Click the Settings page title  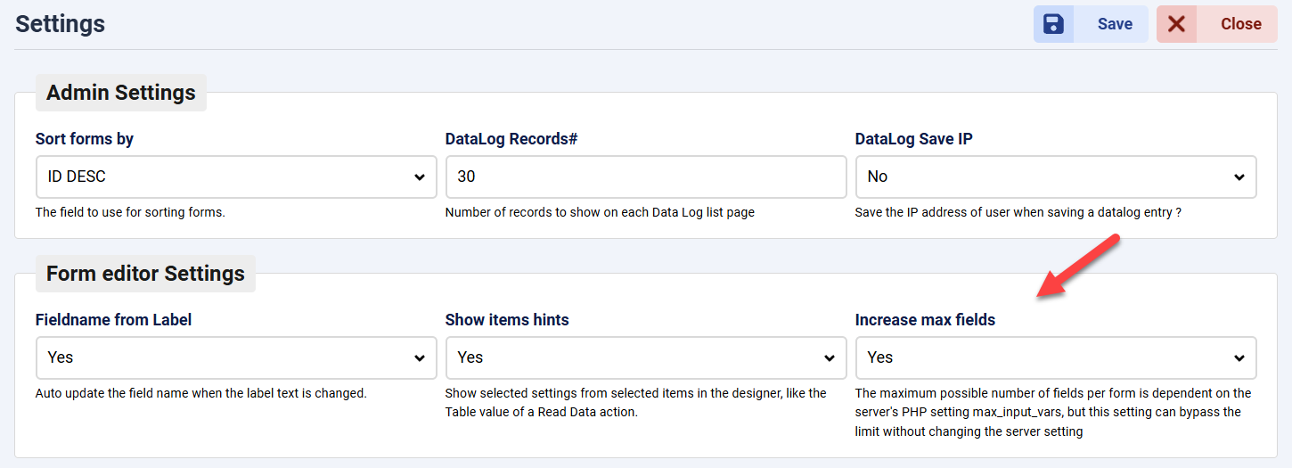(x=61, y=24)
